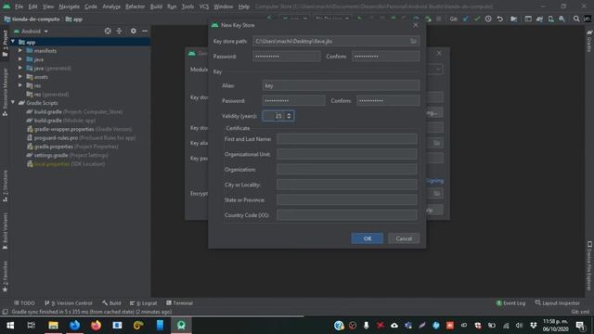Expand the java folder

click(x=20, y=59)
